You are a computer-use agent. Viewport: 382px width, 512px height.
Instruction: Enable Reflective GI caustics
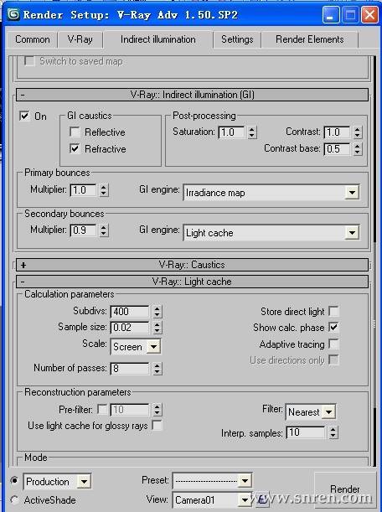(x=75, y=132)
